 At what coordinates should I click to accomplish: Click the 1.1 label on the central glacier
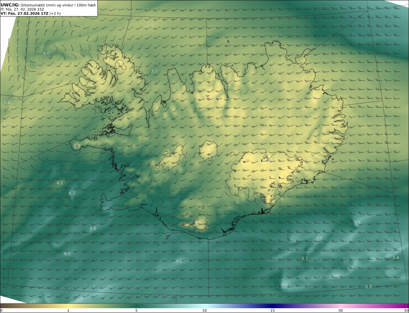click(x=208, y=150)
